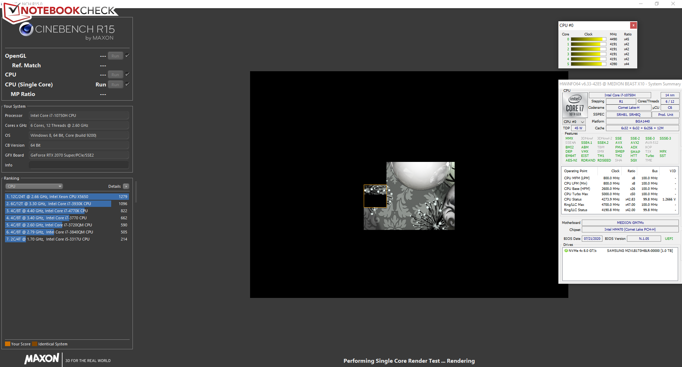Click the Cinebench R15 sphere logo

tap(26, 29)
